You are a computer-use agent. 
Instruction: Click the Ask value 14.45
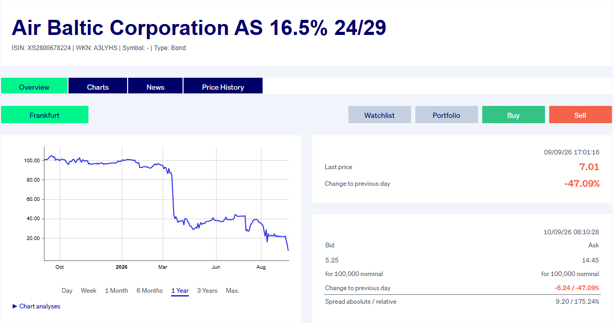click(591, 260)
